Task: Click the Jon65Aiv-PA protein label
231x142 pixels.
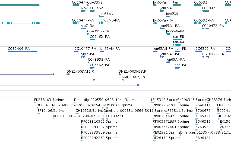Action: pyautogui.click(x=110, y=49)
